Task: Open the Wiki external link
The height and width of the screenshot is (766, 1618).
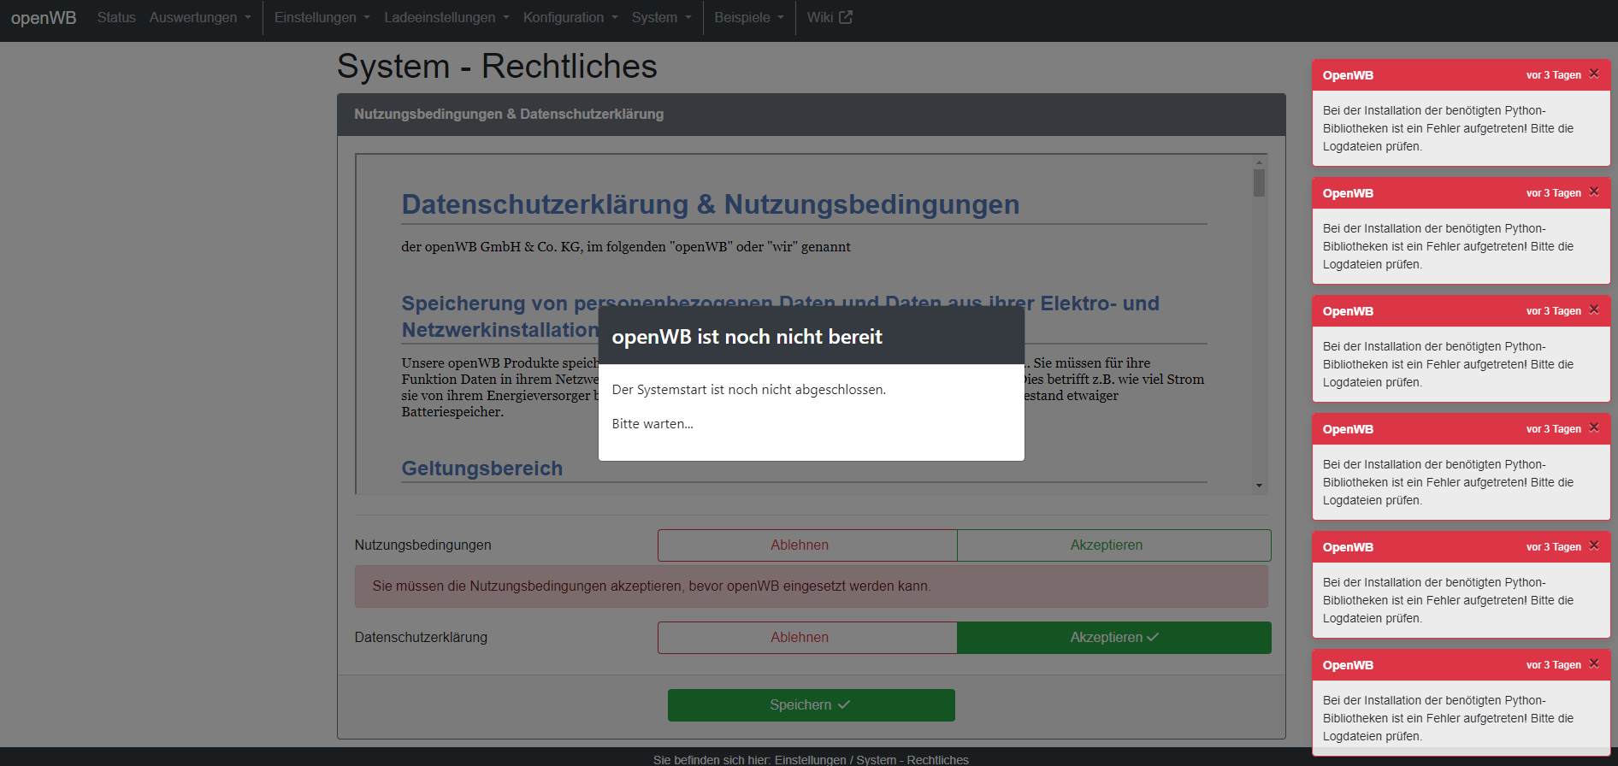Action: [x=829, y=17]
